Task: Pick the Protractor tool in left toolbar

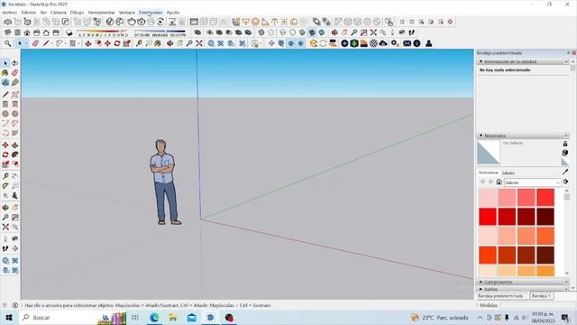Action: pyautogui.click(x=5, y=186)
